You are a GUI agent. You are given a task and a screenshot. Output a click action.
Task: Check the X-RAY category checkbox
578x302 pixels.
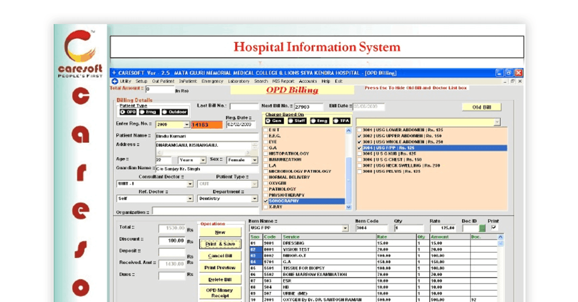(265, 207)
